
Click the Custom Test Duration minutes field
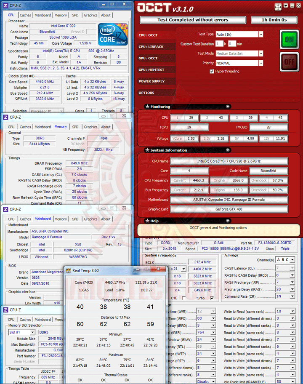[232, 44]
